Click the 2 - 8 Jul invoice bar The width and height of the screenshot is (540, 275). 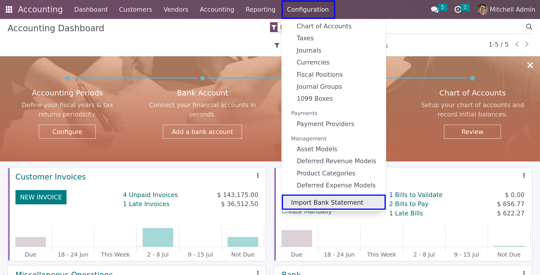pyautogui.click(x=158, y=237)
